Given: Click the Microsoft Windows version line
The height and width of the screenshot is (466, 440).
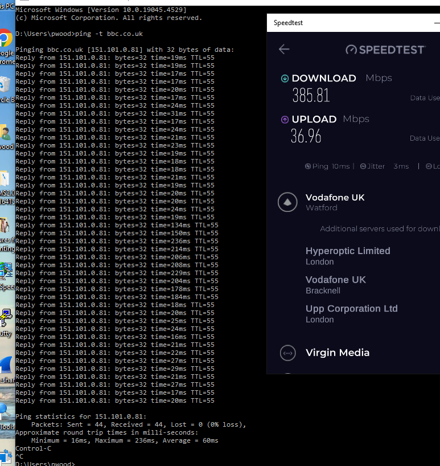Looking at the screenshot, I should (x=101, y=10).
